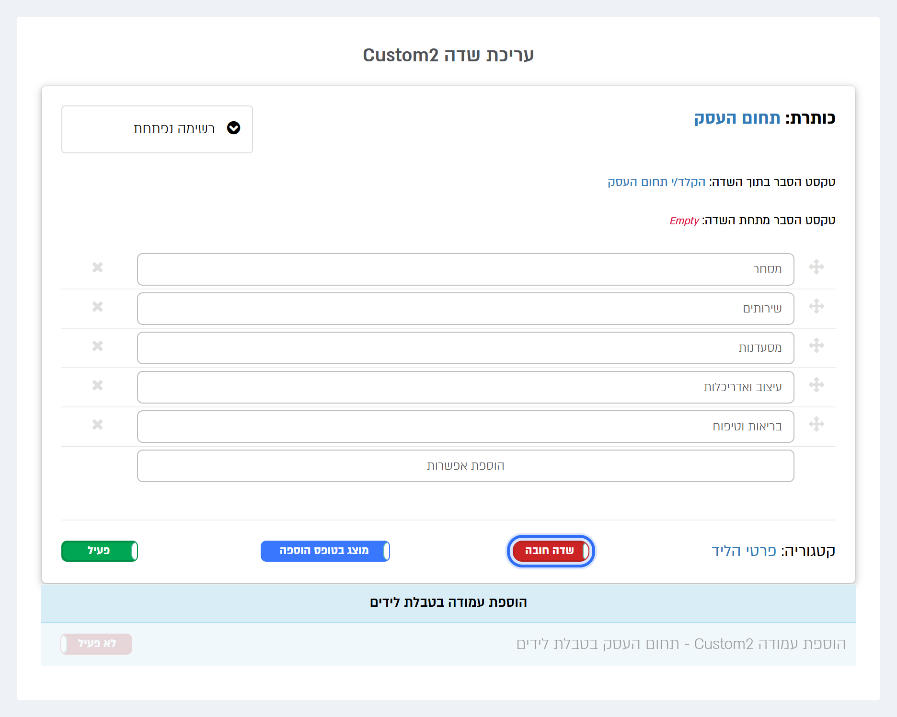Viewport: 897px width, 717px height.
Task: Edit the title link תחום העסק
Action: (x=737, y=118)
